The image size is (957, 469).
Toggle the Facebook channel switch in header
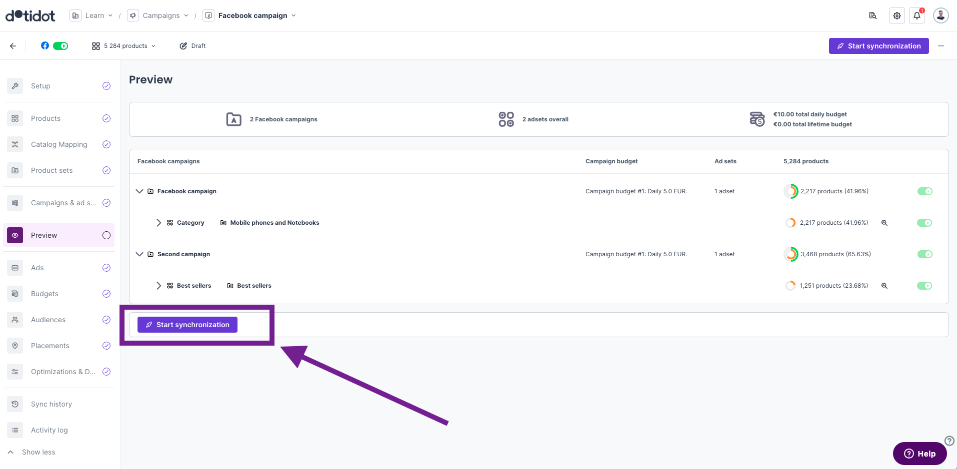coord(60,46)
